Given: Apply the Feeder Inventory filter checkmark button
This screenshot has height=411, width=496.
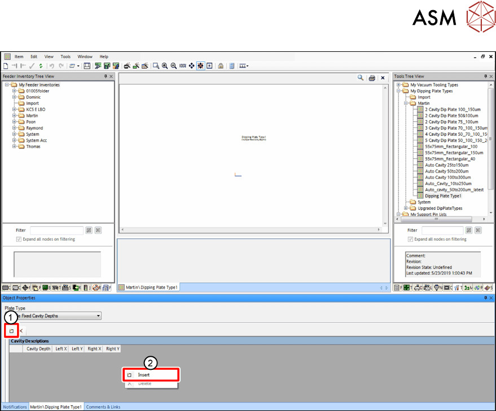Looking at the screenshot, I should point(89,230).
